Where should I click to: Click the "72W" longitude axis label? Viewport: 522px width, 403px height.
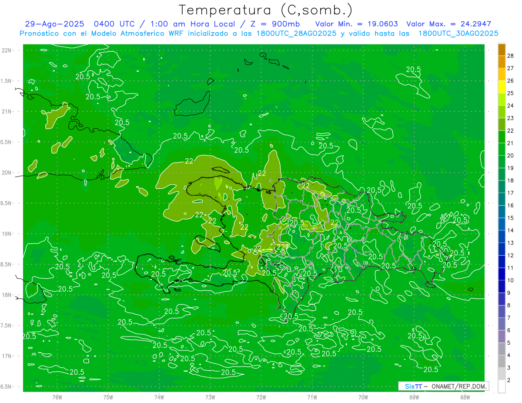[x=261, y=397]
